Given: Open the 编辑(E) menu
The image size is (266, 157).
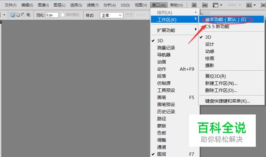Looking at the screenshot, I should coord(27,5).
